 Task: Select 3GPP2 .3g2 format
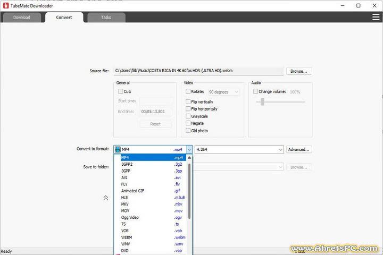pos(153,164)
